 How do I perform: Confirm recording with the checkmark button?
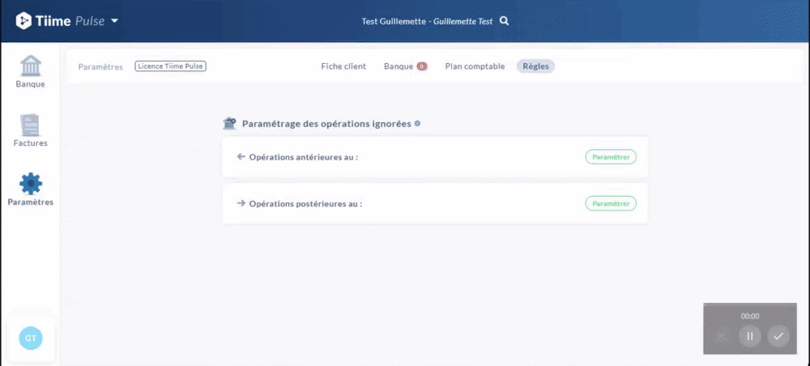778,337
